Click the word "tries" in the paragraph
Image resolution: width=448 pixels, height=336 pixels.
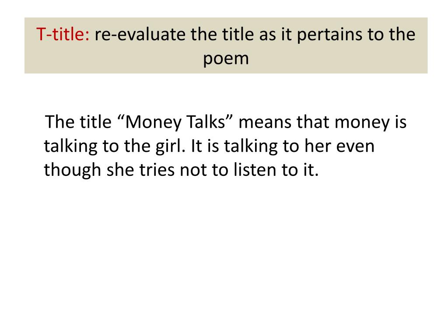[157, 170]
